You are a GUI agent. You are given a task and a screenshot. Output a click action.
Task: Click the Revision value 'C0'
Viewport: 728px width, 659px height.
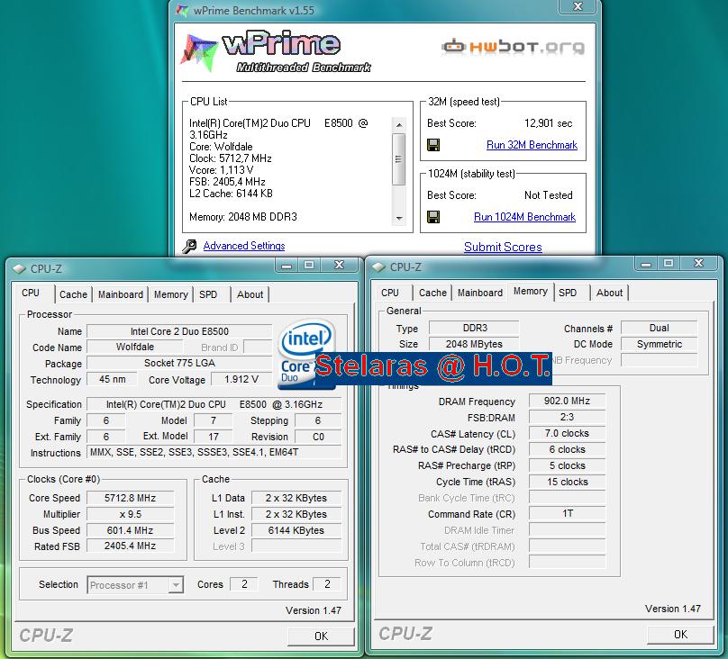[318, 437]
